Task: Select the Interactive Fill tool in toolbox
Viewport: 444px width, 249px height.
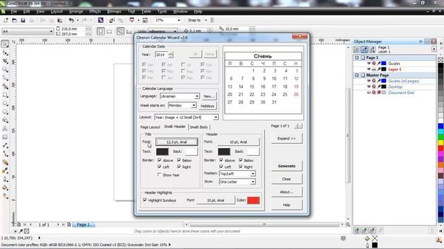Action: point(5,196)
